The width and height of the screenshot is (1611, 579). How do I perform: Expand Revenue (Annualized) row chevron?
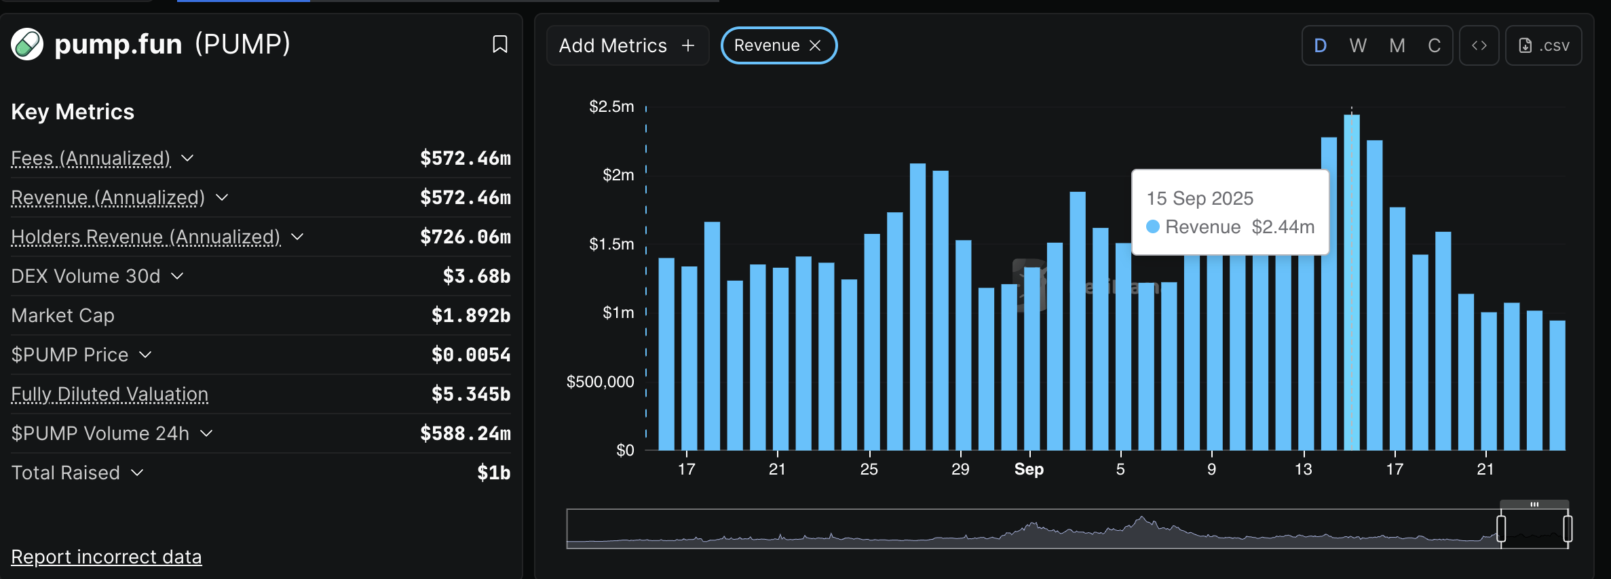click(x=222, y=197)
